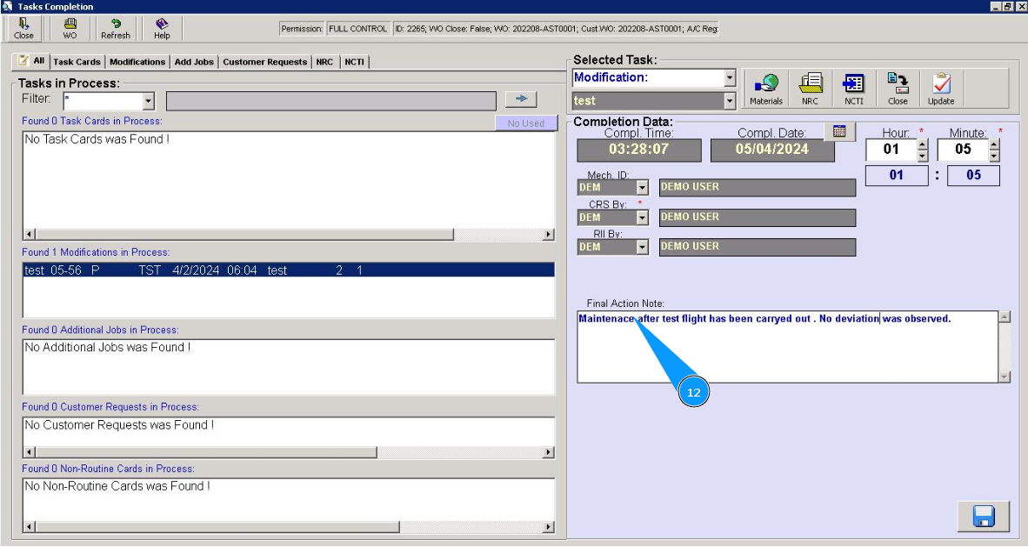Viewport: 1028px width, 547px height.
Task: Click the blue hour display box 01
Action: click(x=896, y=175)
